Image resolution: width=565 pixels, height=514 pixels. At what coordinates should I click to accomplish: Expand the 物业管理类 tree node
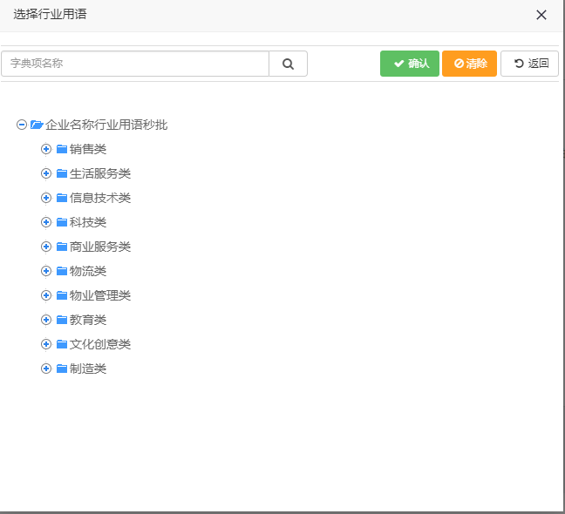46,295
